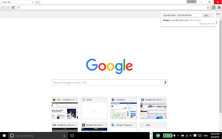The image size is (222, 139).
Task: Click the 'Case Was Received' status text
Action: (x=179, y=20)
